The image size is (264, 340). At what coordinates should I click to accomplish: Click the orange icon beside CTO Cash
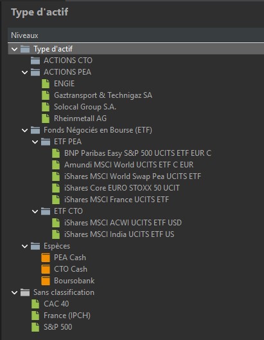tap(46, 269)
